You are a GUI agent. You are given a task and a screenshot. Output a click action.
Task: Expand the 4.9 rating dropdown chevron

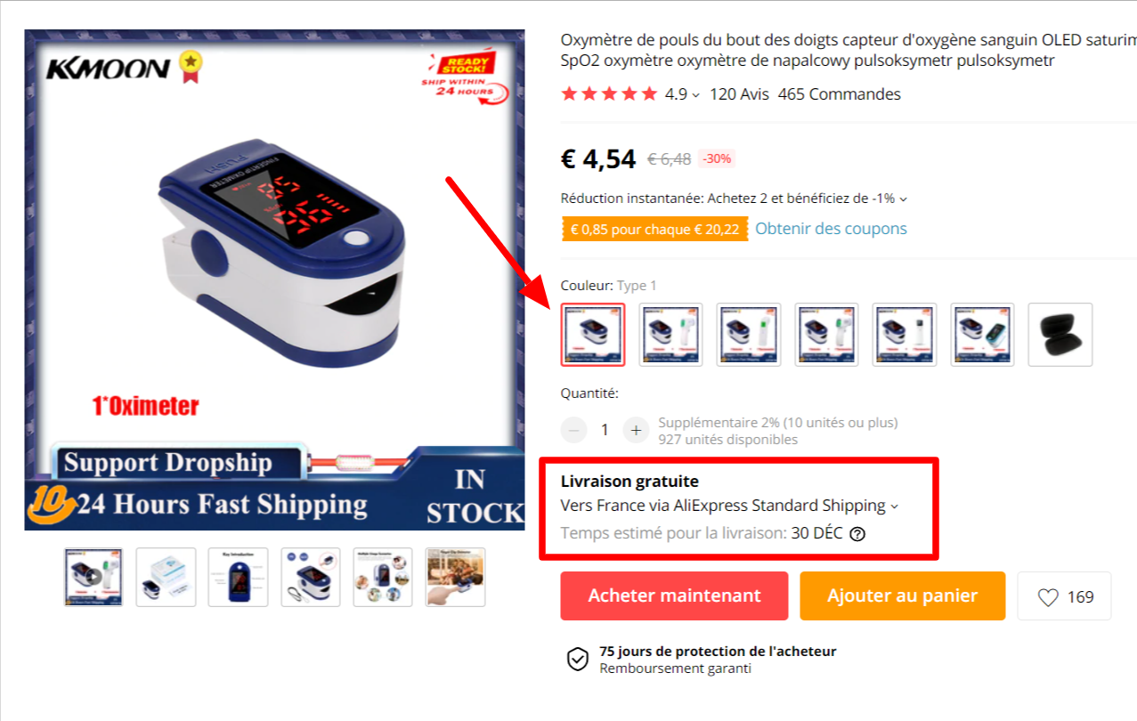[696, 95]
